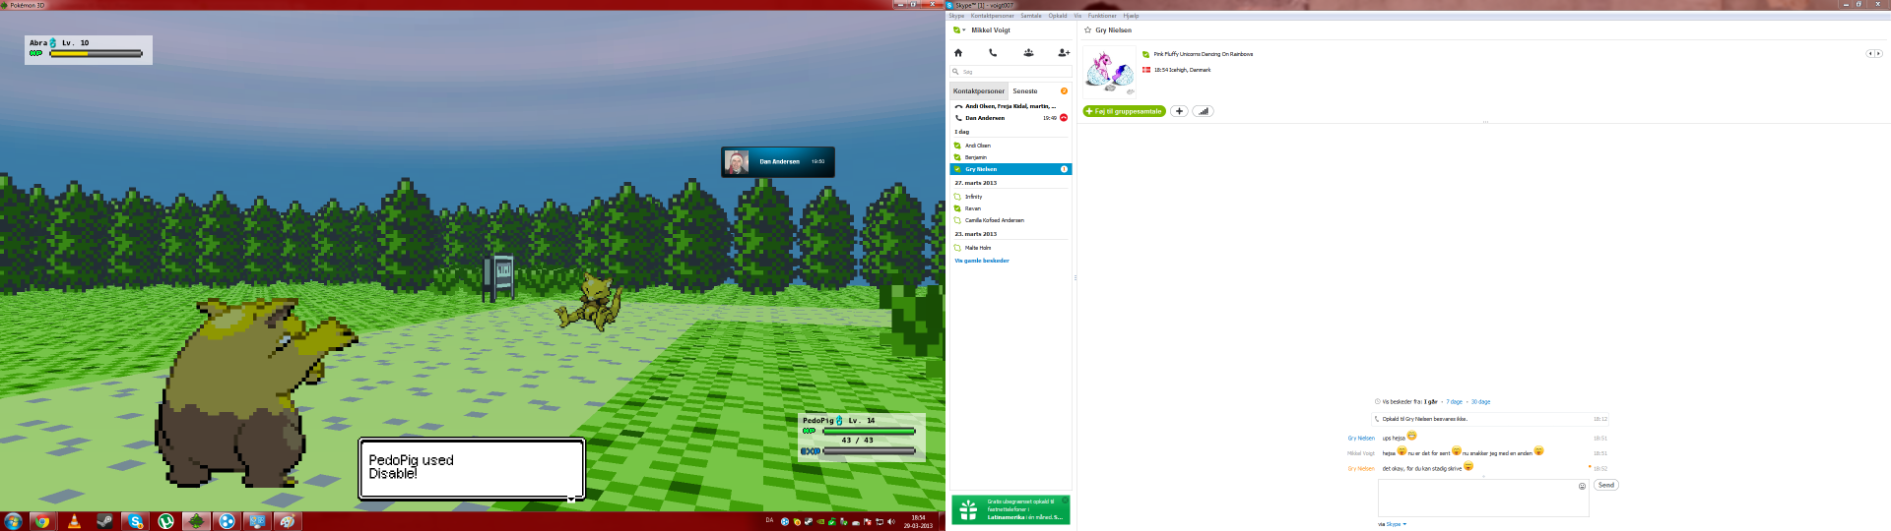Click the Send button
Screen dimensions: 1891x531
(x=1606, y=485)
